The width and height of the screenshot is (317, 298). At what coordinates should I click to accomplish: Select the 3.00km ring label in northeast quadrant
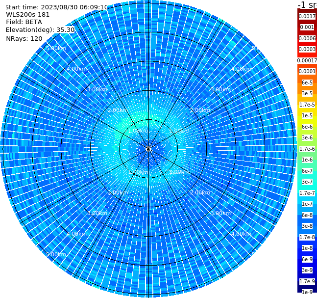coord(220,89)
